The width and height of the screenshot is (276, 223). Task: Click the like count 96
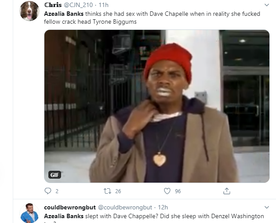tap(178, 191)
